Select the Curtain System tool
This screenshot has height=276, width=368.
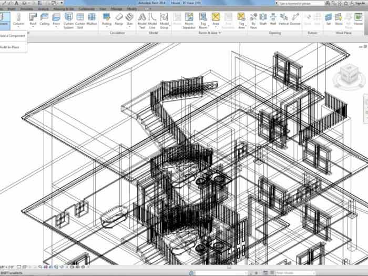coord(68,21)
